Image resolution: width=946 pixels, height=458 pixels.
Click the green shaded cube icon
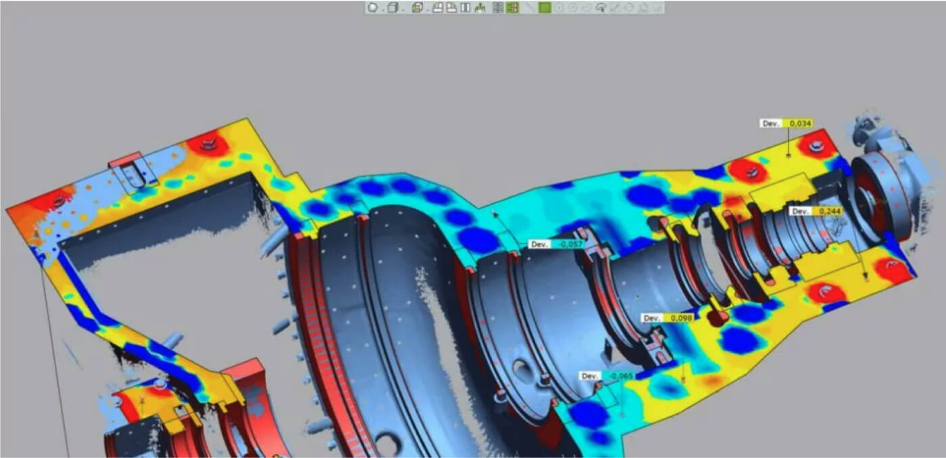coord(417,8)
